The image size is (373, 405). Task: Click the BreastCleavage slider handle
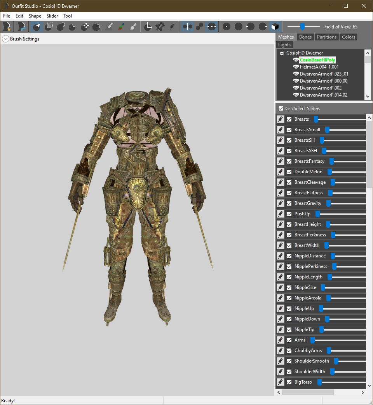[333, 182]
